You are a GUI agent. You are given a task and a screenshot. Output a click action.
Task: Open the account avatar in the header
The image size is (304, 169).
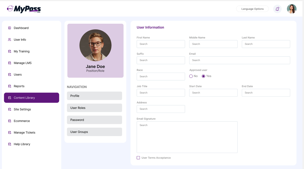point(292,9)
